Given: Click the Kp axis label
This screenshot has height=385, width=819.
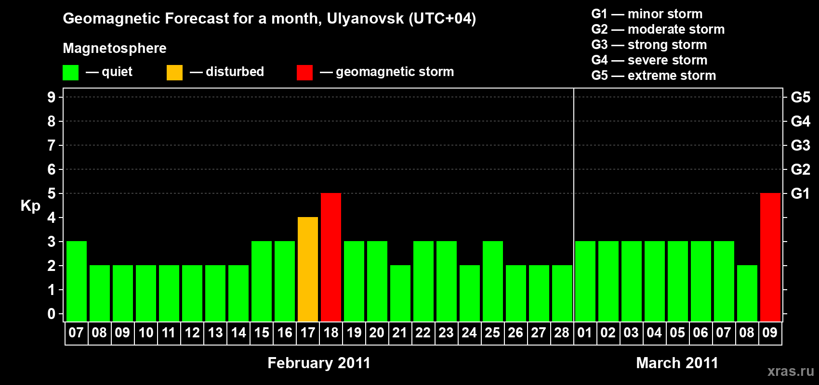Looking at the screenshot, I should 30,206.
